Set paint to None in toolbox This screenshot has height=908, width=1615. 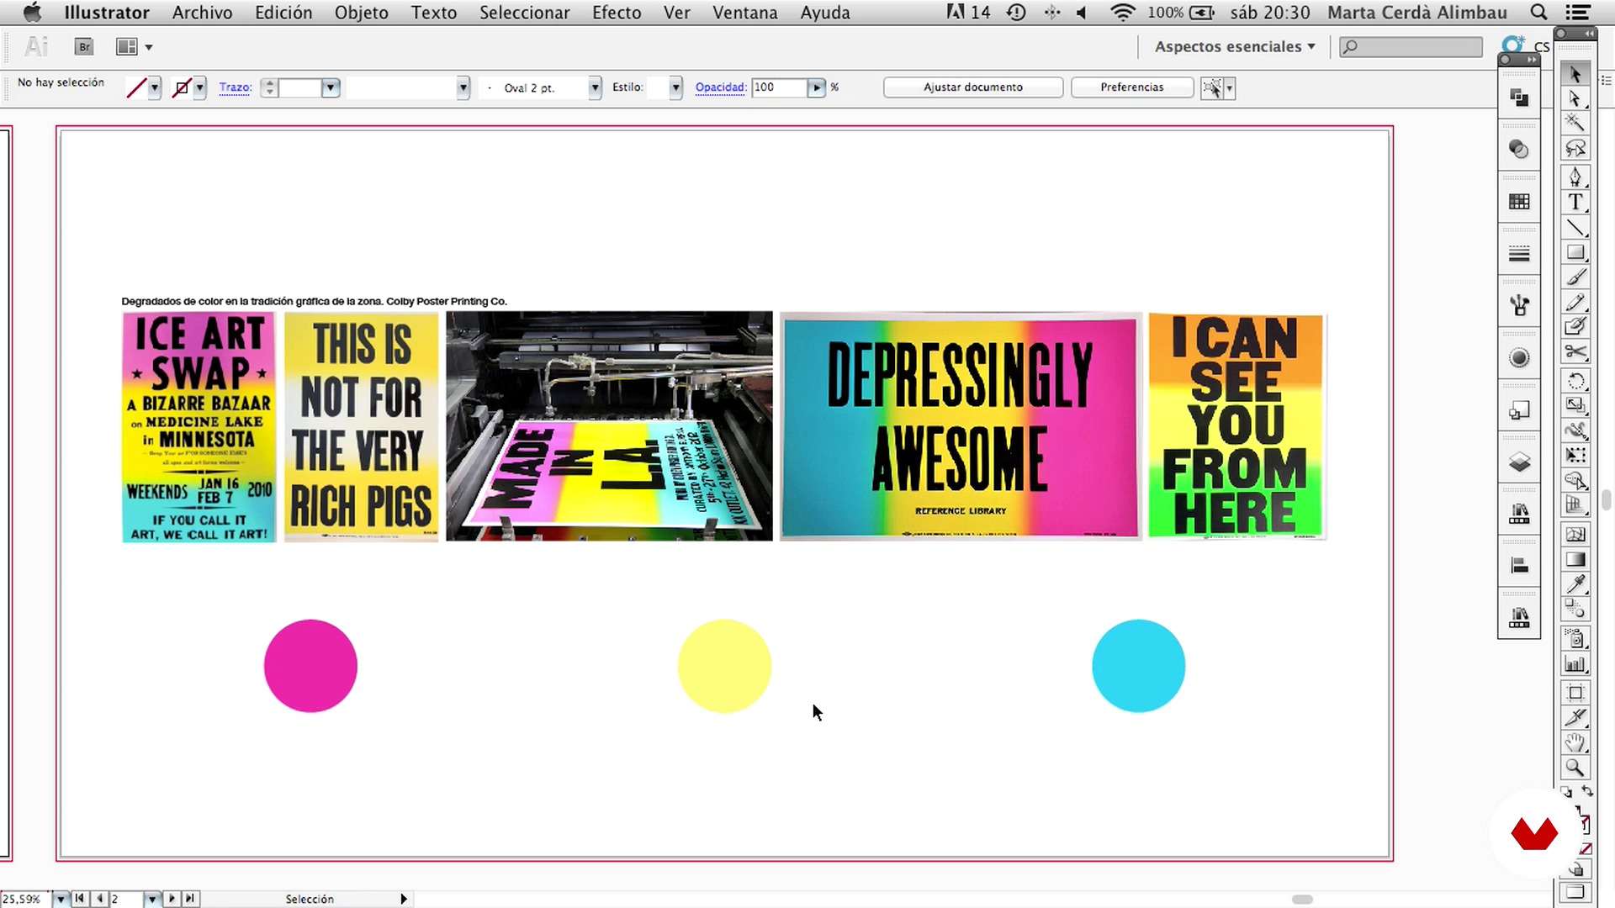point(1586,850)
